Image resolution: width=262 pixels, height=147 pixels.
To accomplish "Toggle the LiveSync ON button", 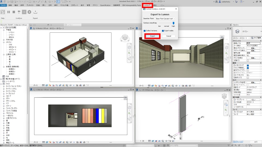I will pos(24,12).
